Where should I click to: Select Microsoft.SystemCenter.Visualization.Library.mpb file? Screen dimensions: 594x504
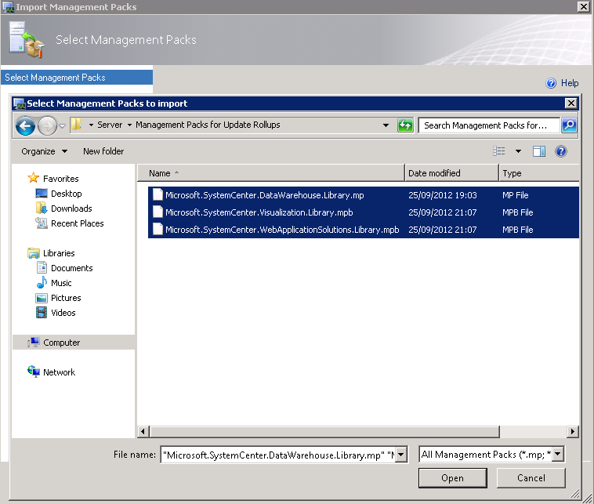[x=259, y=212]
